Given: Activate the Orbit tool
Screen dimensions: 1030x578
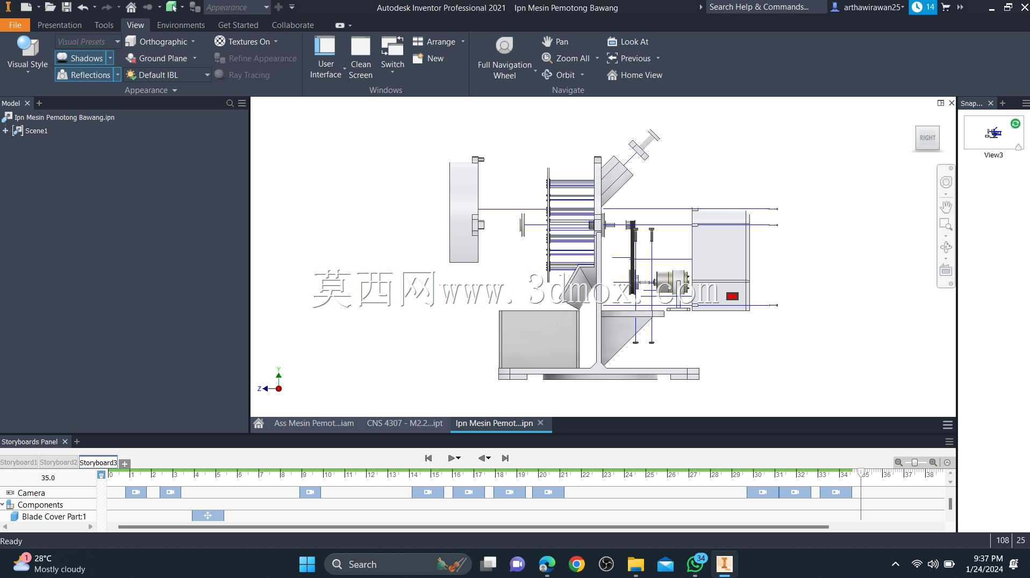Looking at the screenshot, I should (x=559, y=75).
